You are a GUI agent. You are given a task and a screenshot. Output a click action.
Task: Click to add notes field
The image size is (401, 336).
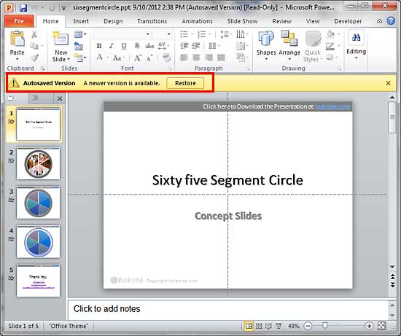pyautogui.click(x=228, y=309)
